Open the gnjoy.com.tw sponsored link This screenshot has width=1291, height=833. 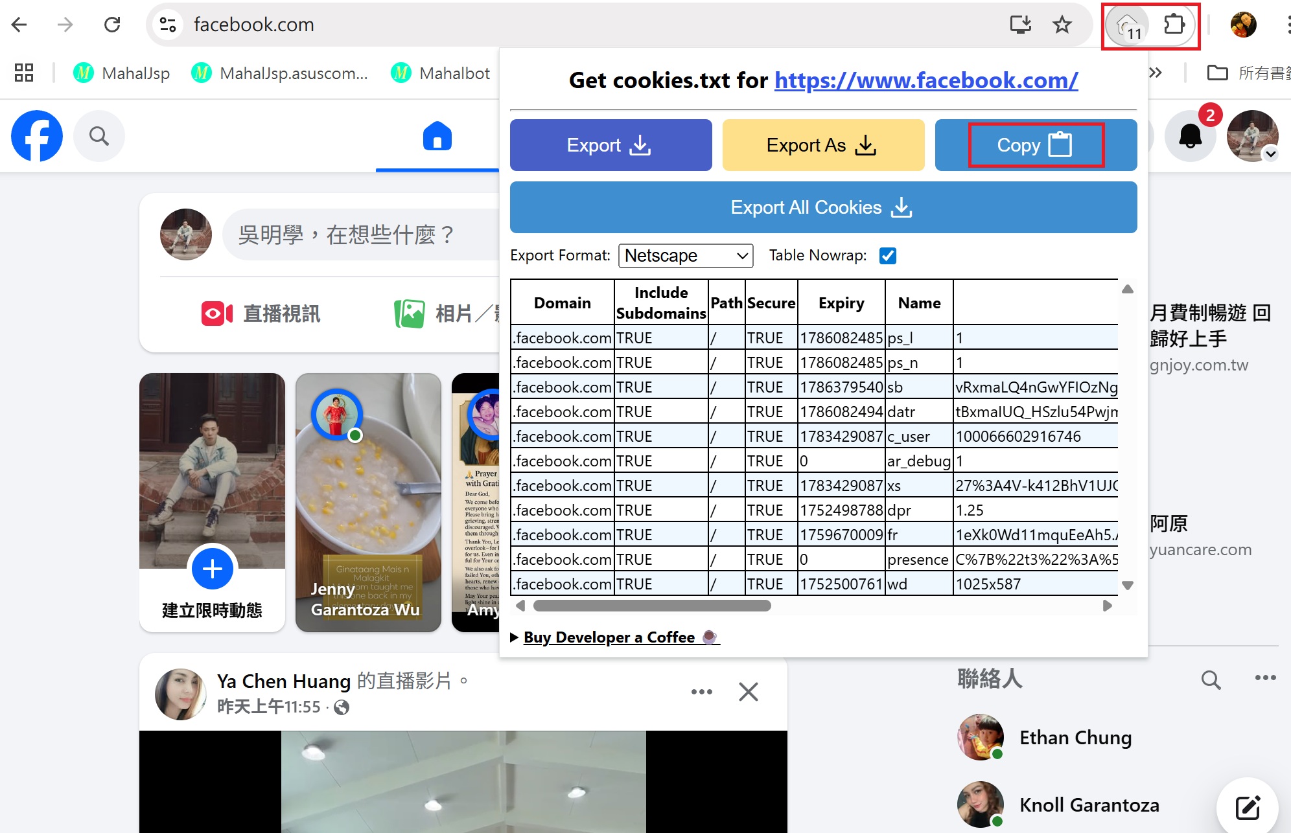[x=1199, y=365]
